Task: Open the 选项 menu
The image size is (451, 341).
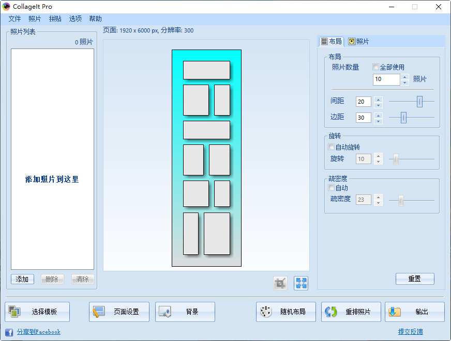Action: click(75, 19)
